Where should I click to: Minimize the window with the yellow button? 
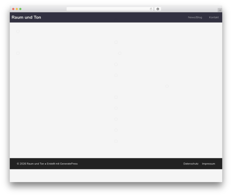[17, 9]
